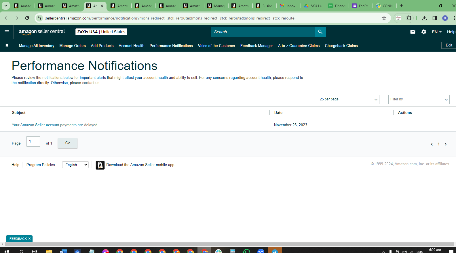The height and width of the screenshot is (253, 456).
Task: Close the active browser tab
Action: point(102,6)
